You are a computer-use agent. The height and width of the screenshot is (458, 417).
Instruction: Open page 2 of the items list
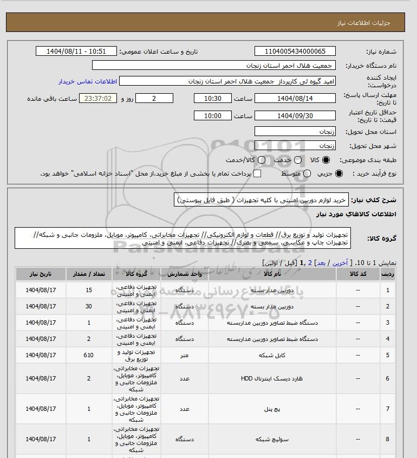(x=310, y=263)
